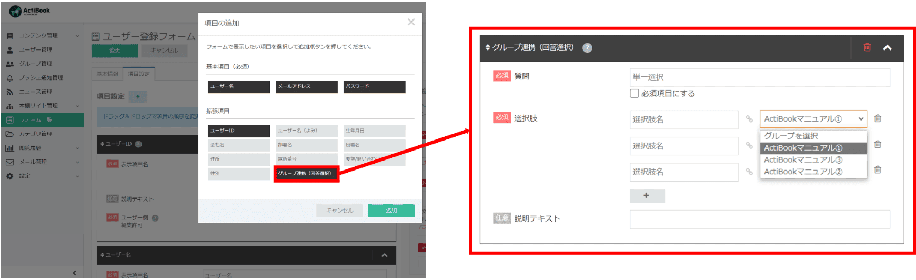Expand 本棚サイト管理 chevron
The width and height of the screenshot is (916, 280).
click(78, 106)
